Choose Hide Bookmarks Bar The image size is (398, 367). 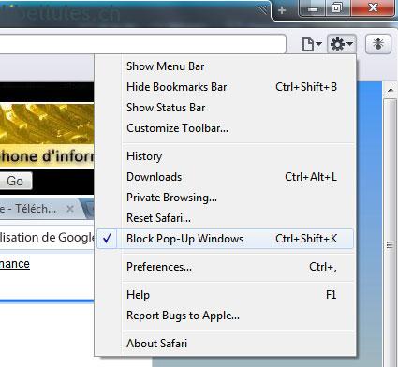[x=225, y=87]
